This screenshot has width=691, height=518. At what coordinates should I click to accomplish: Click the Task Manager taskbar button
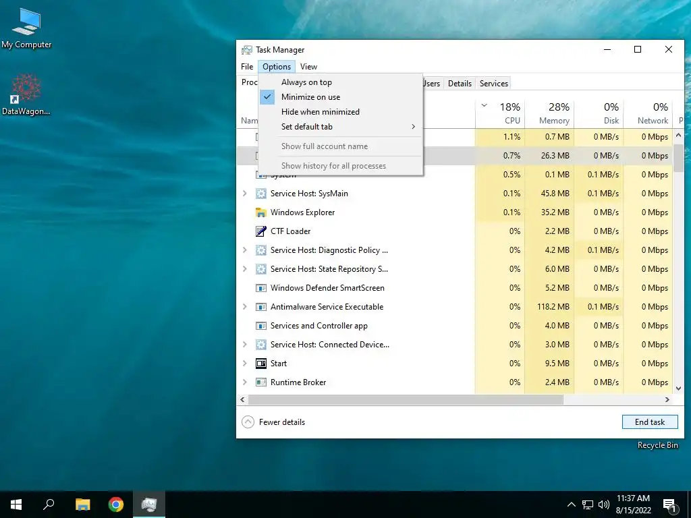tap(149, 505)
